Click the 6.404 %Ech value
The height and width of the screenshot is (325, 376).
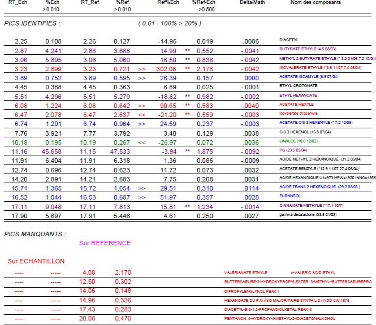tap(54, 161)
